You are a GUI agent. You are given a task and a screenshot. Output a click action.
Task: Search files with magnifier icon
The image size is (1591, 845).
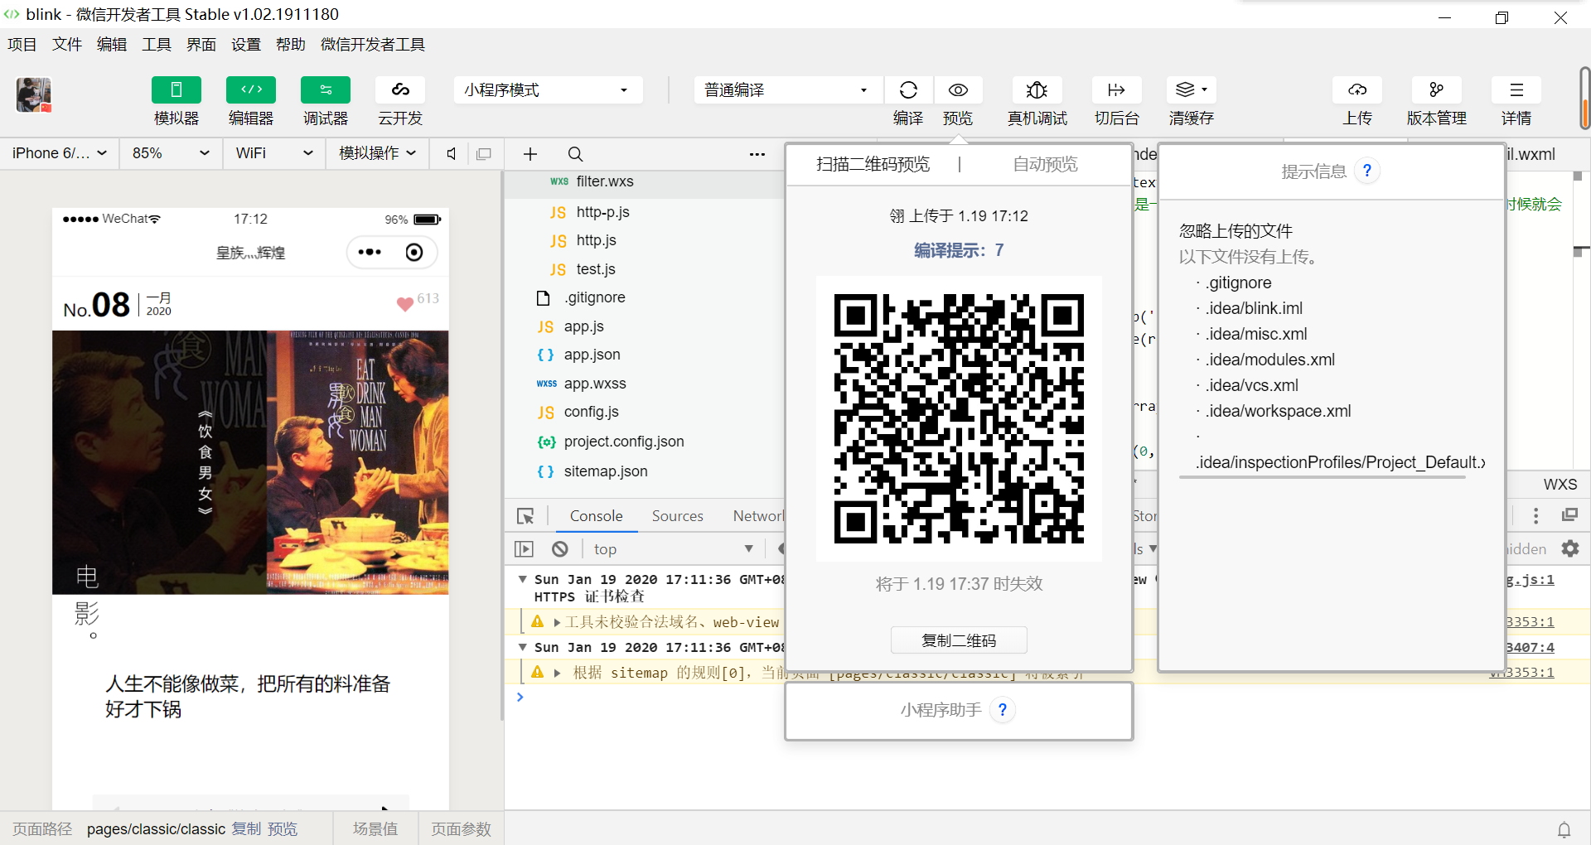click(x=575, y=154)
